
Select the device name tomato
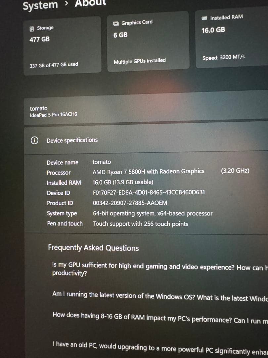point(39,108)
